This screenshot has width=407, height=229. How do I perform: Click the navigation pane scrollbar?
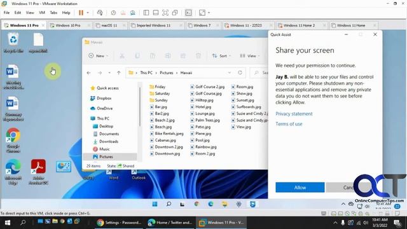point(140,106)
